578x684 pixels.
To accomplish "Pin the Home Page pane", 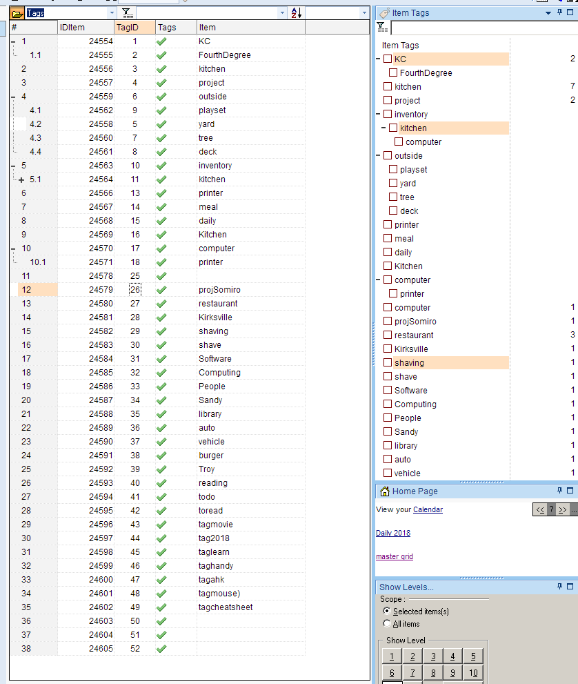I will (x=559, y=490).
